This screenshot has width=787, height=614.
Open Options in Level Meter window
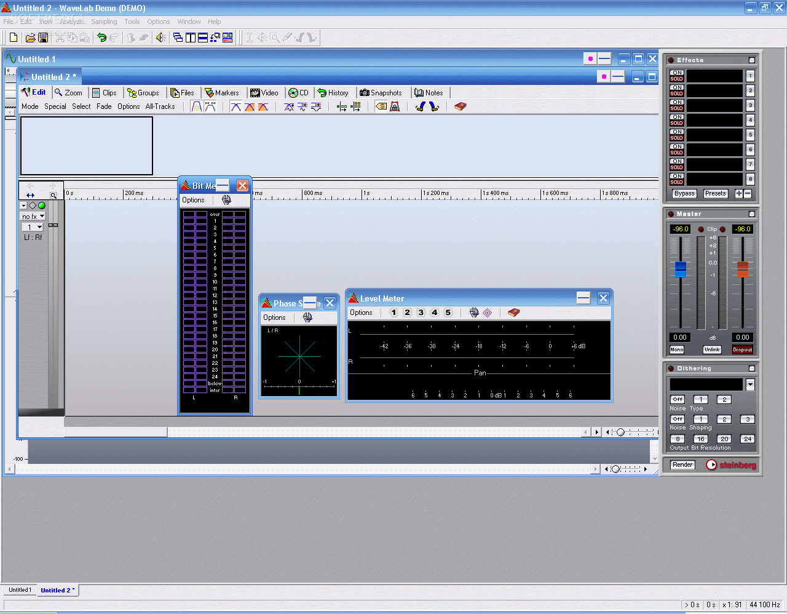click(x=361, y=313)
